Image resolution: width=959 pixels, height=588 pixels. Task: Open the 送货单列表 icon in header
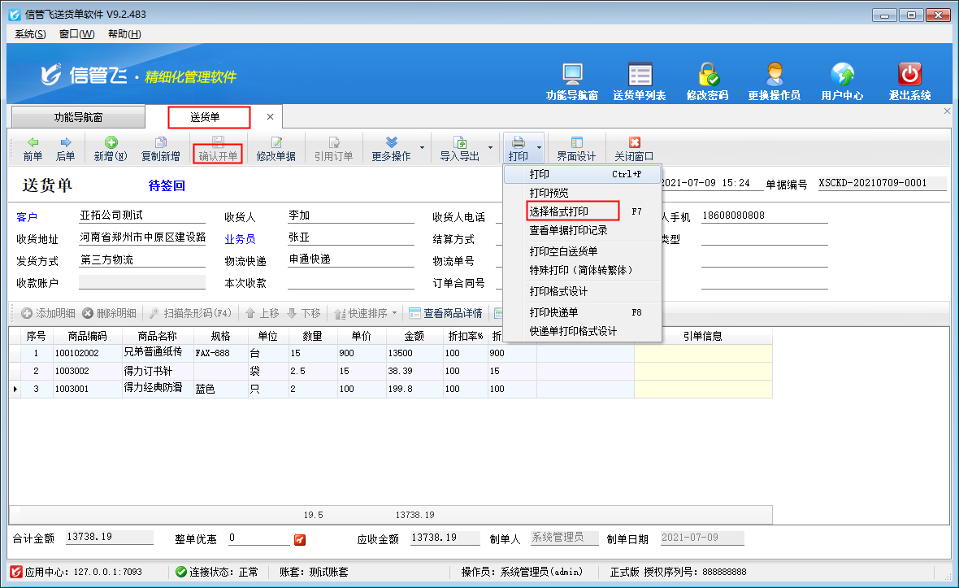coord(640,75)
